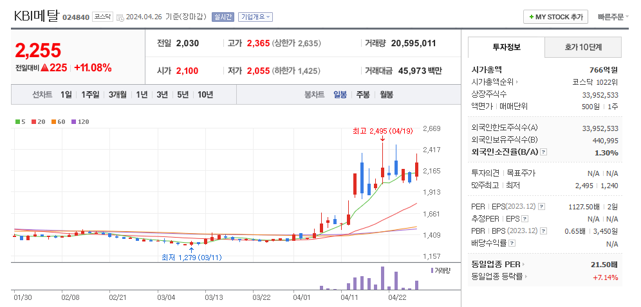641x307 pixels.
Task: Click the 코스닥 market badge
Action: [x=102, y=17]
